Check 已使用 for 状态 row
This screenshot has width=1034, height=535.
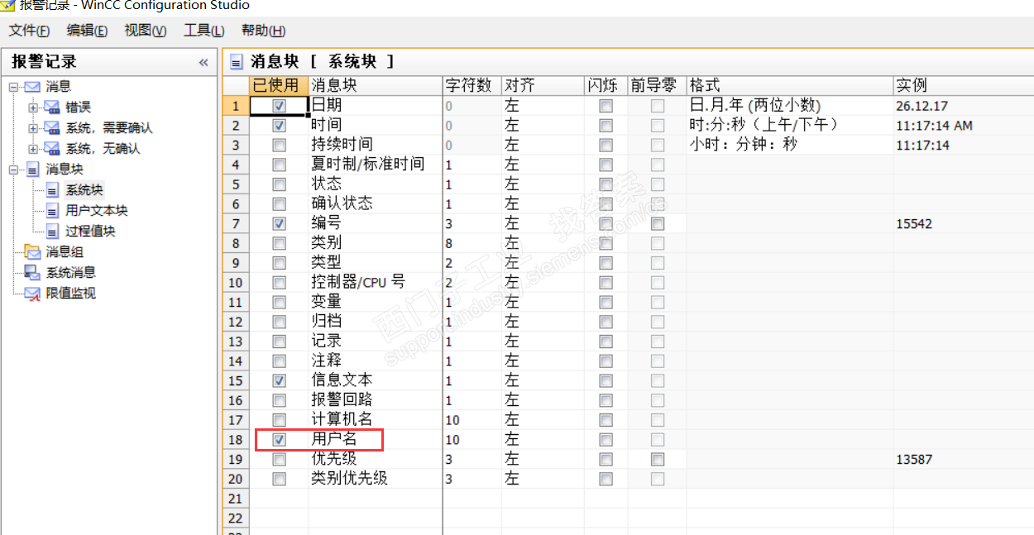click(279, 184)
